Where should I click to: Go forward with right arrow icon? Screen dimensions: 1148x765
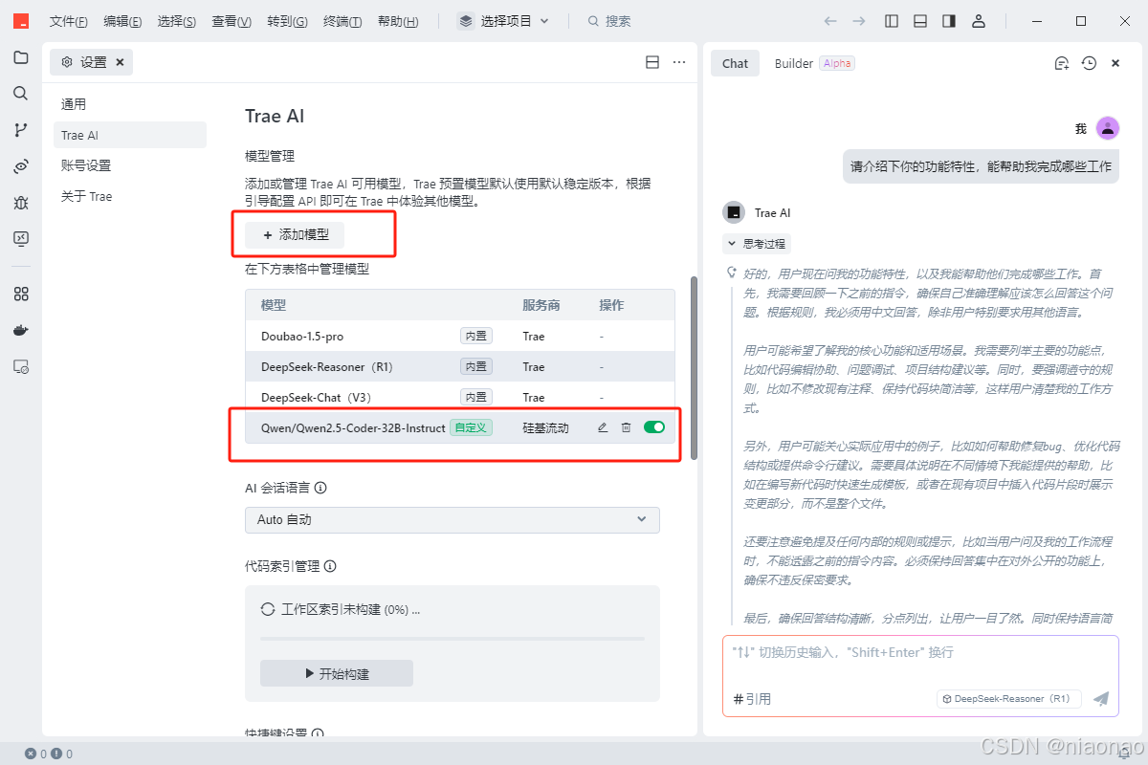(x=859, y=21)
